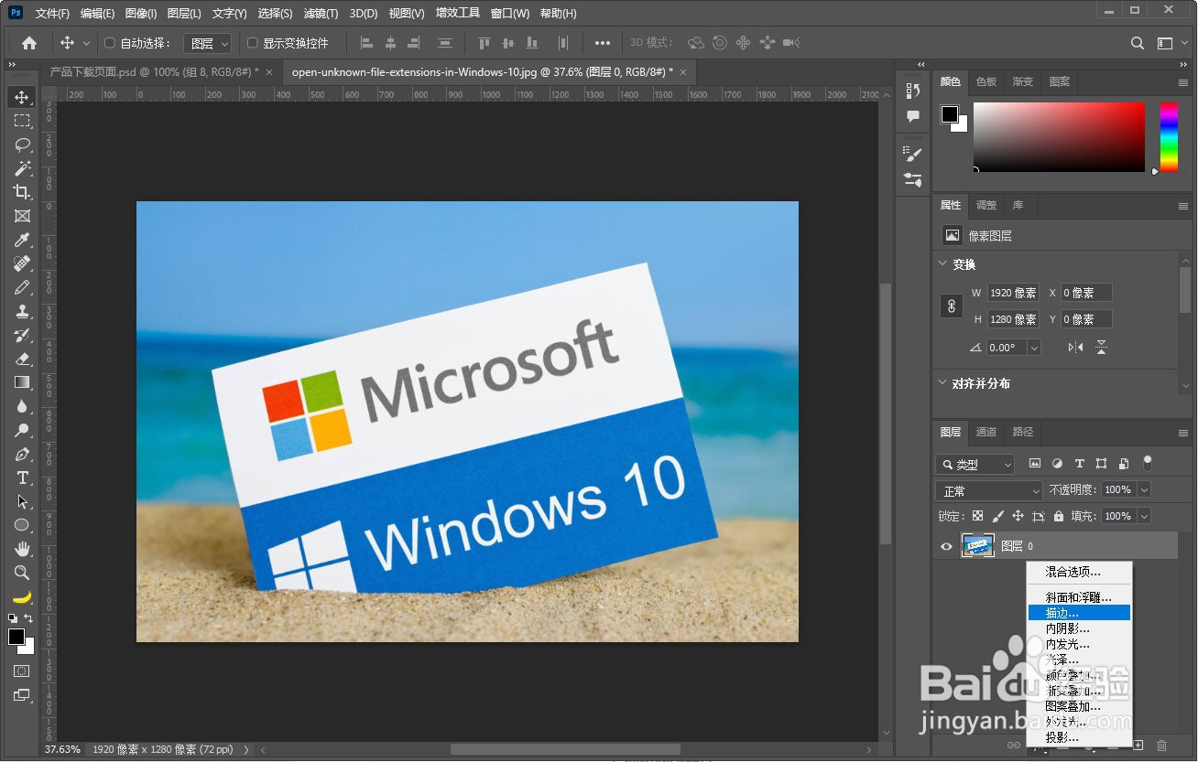Swap foreground and background colors

(29, 618)
